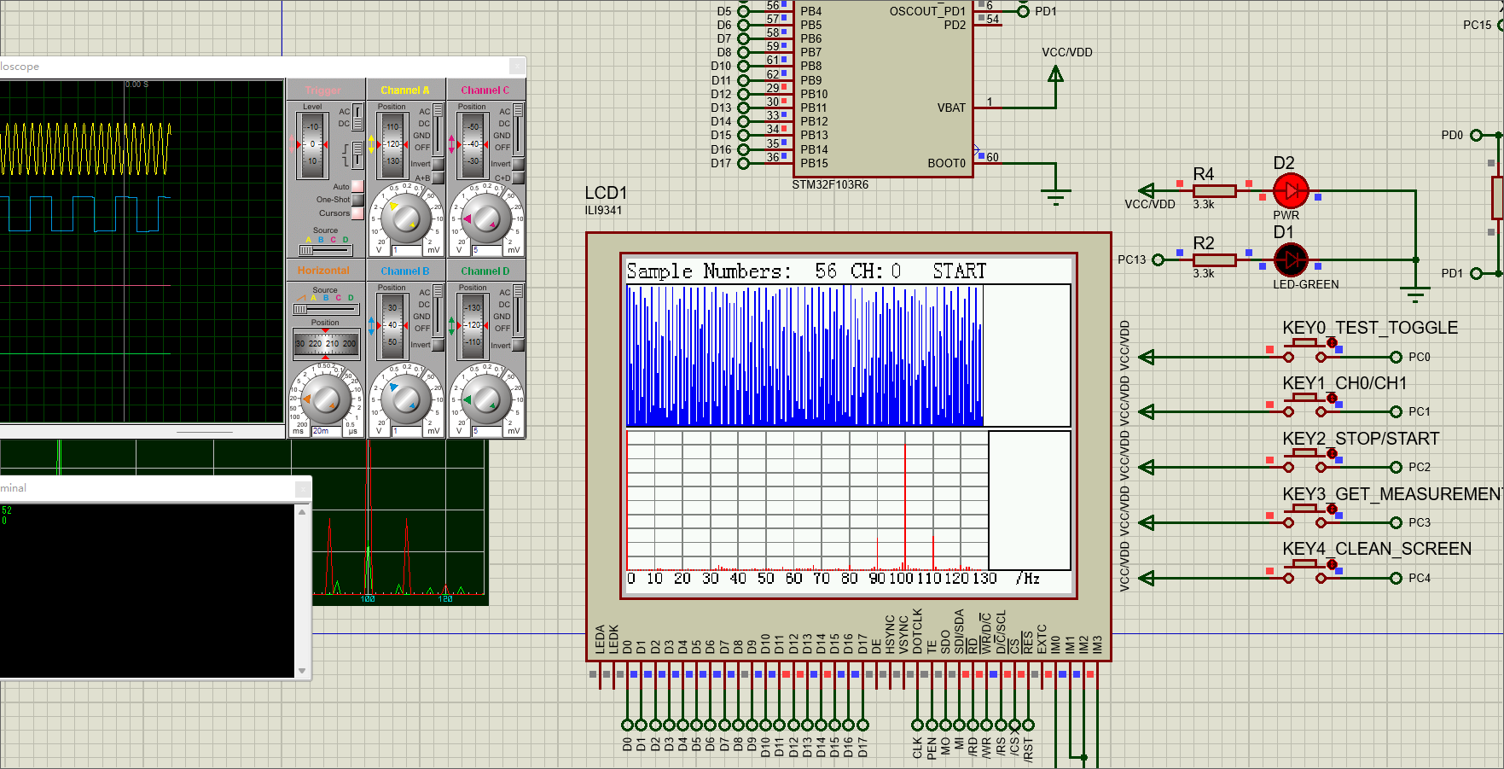Screen dimensions: 1504x769
Task: Toggle Channel B Invert
Action: pyautogui.click(x=438, y=345)
